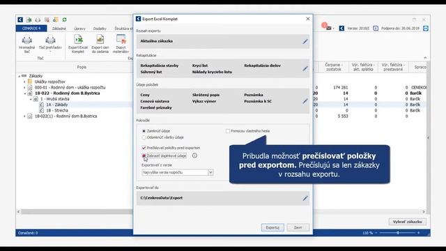Click the Ukážky rozpočtov folder icon
446x251 pixels.
point(30,82)
